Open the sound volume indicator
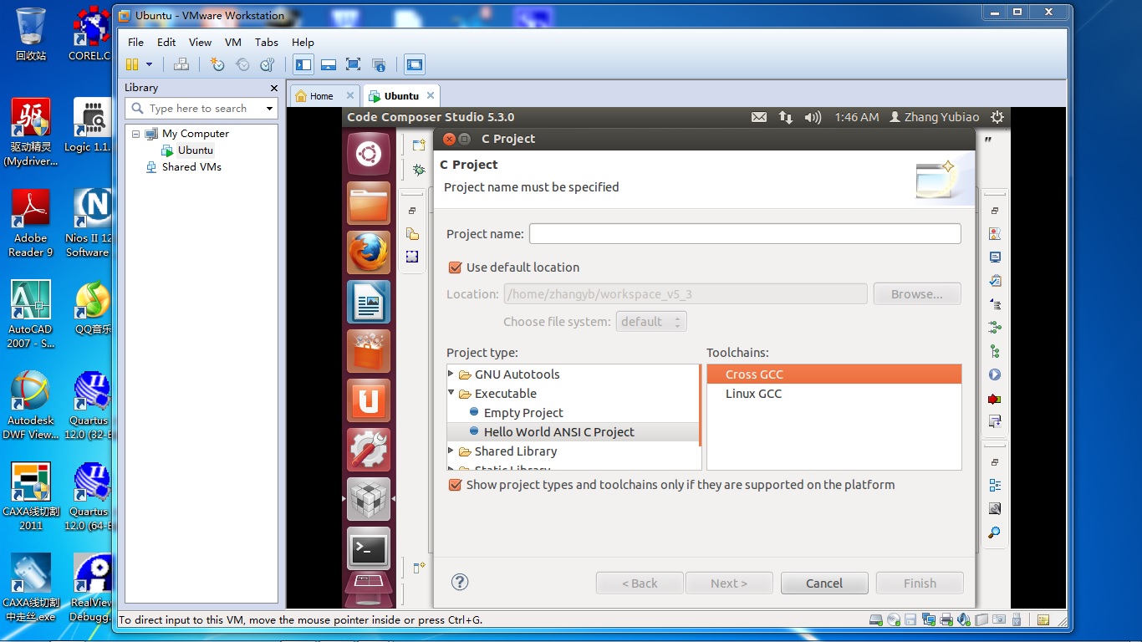The height and width of the screenshot is (642, 1142). (x=813, y=118)
